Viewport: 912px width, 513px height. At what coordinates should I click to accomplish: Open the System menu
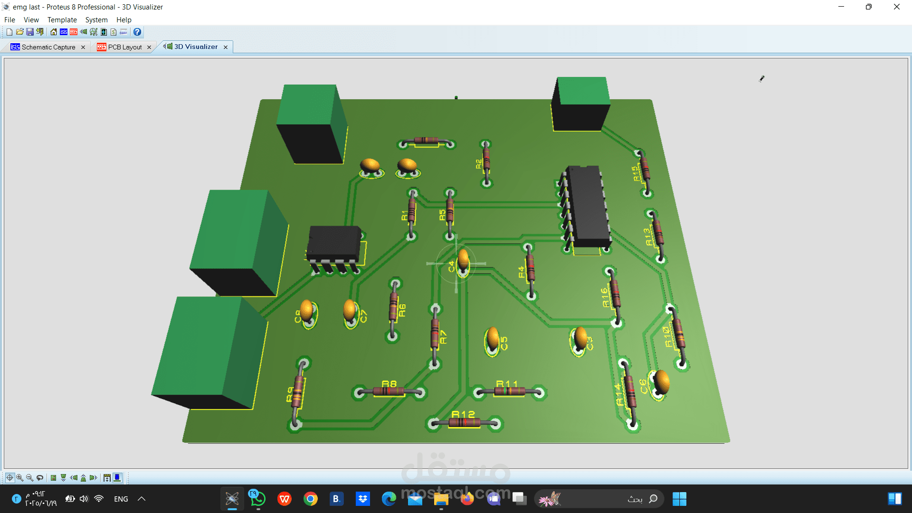coord(96,20)
